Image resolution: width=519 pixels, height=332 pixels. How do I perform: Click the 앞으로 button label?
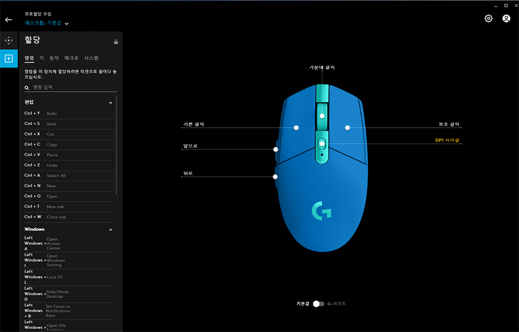point(191,145)
